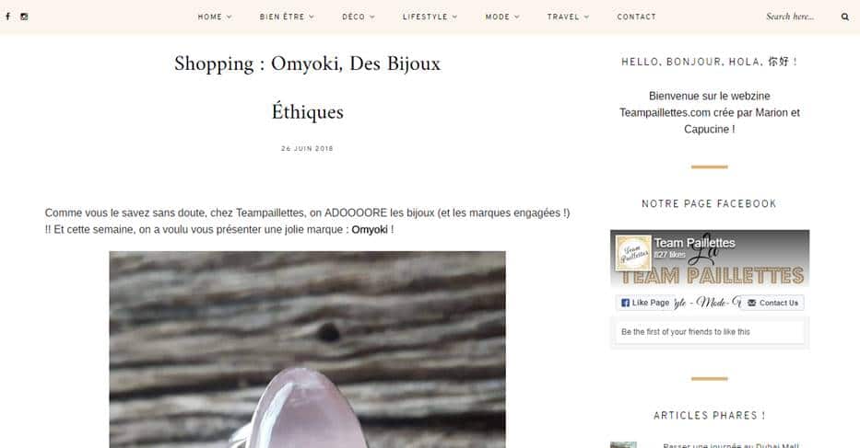The image size is (860, 448).
Task: Click the Like Page button
Action: (645, 303)
